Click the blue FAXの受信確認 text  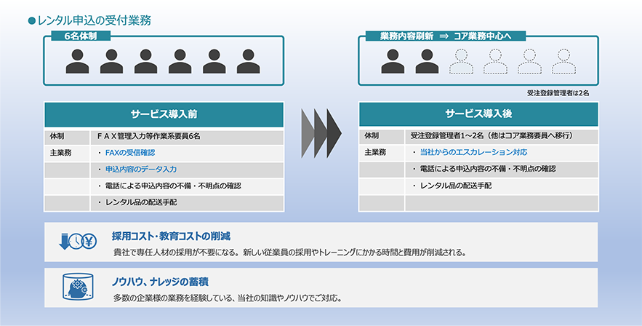tap(129, 153)
